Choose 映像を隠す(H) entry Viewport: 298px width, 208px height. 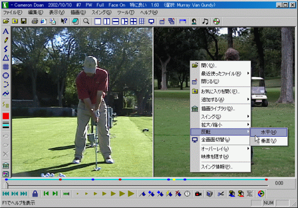[x=221, y=157]
